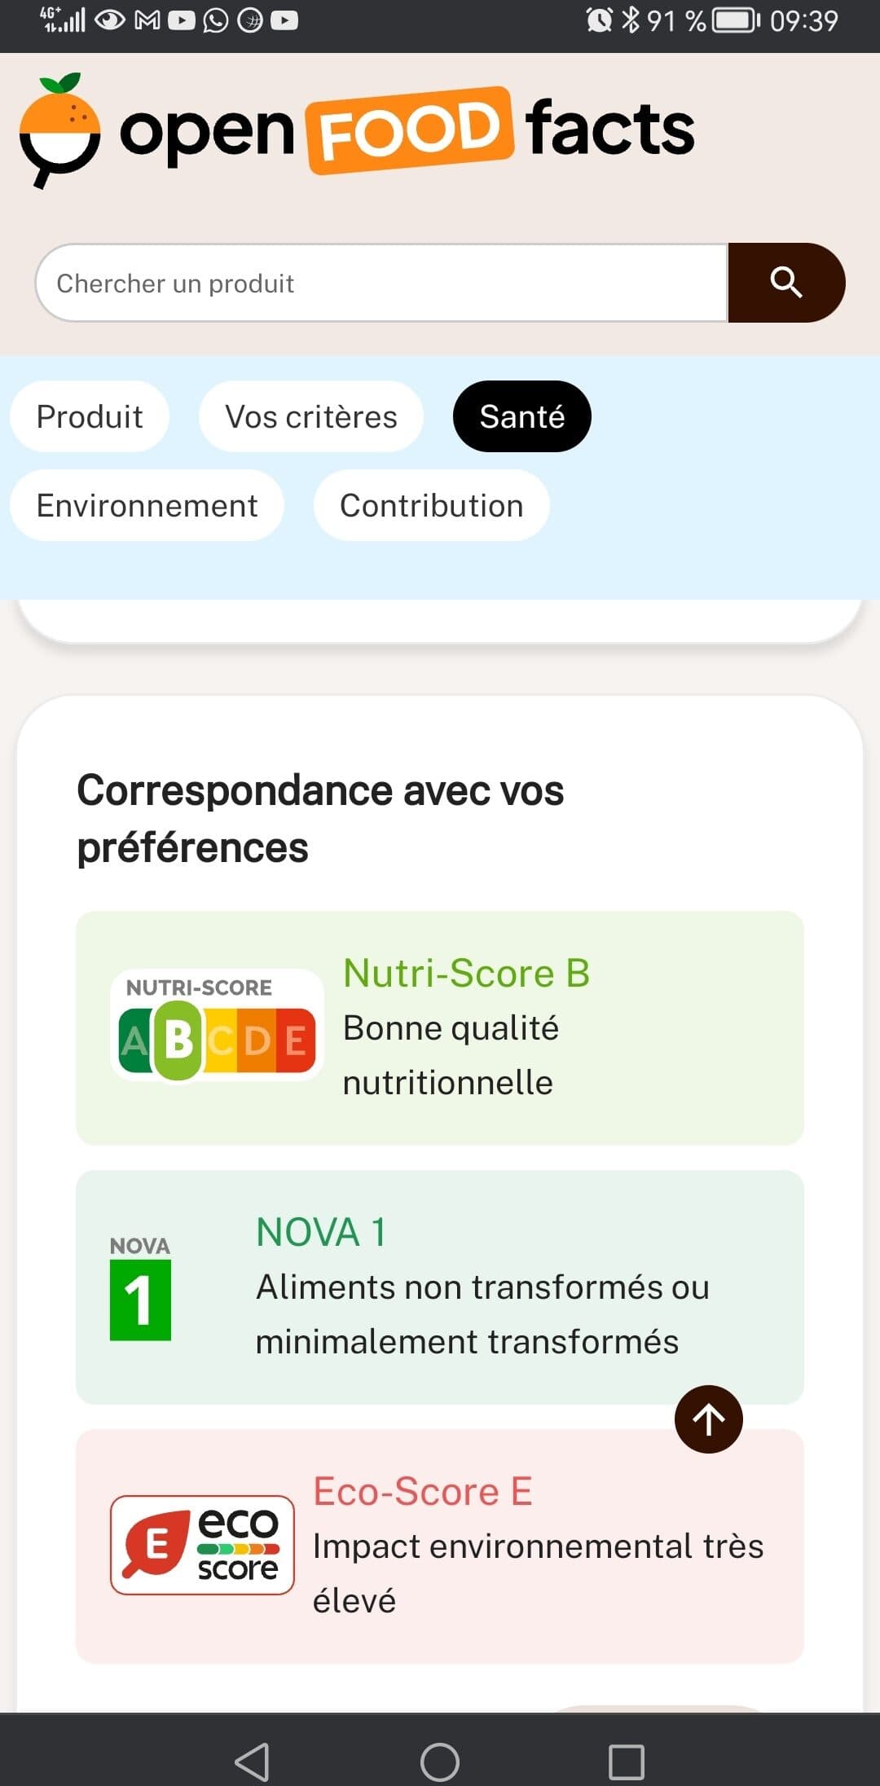This screenshot has height=1786, width=880.
Task: Focus the Chercher un produit field
Action: tap(381, 283)
